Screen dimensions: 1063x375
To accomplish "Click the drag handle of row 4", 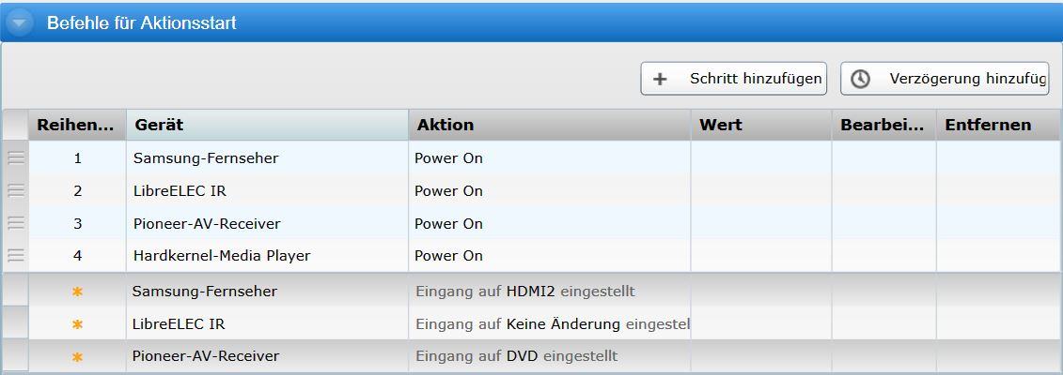I will (x=16, y=255).
